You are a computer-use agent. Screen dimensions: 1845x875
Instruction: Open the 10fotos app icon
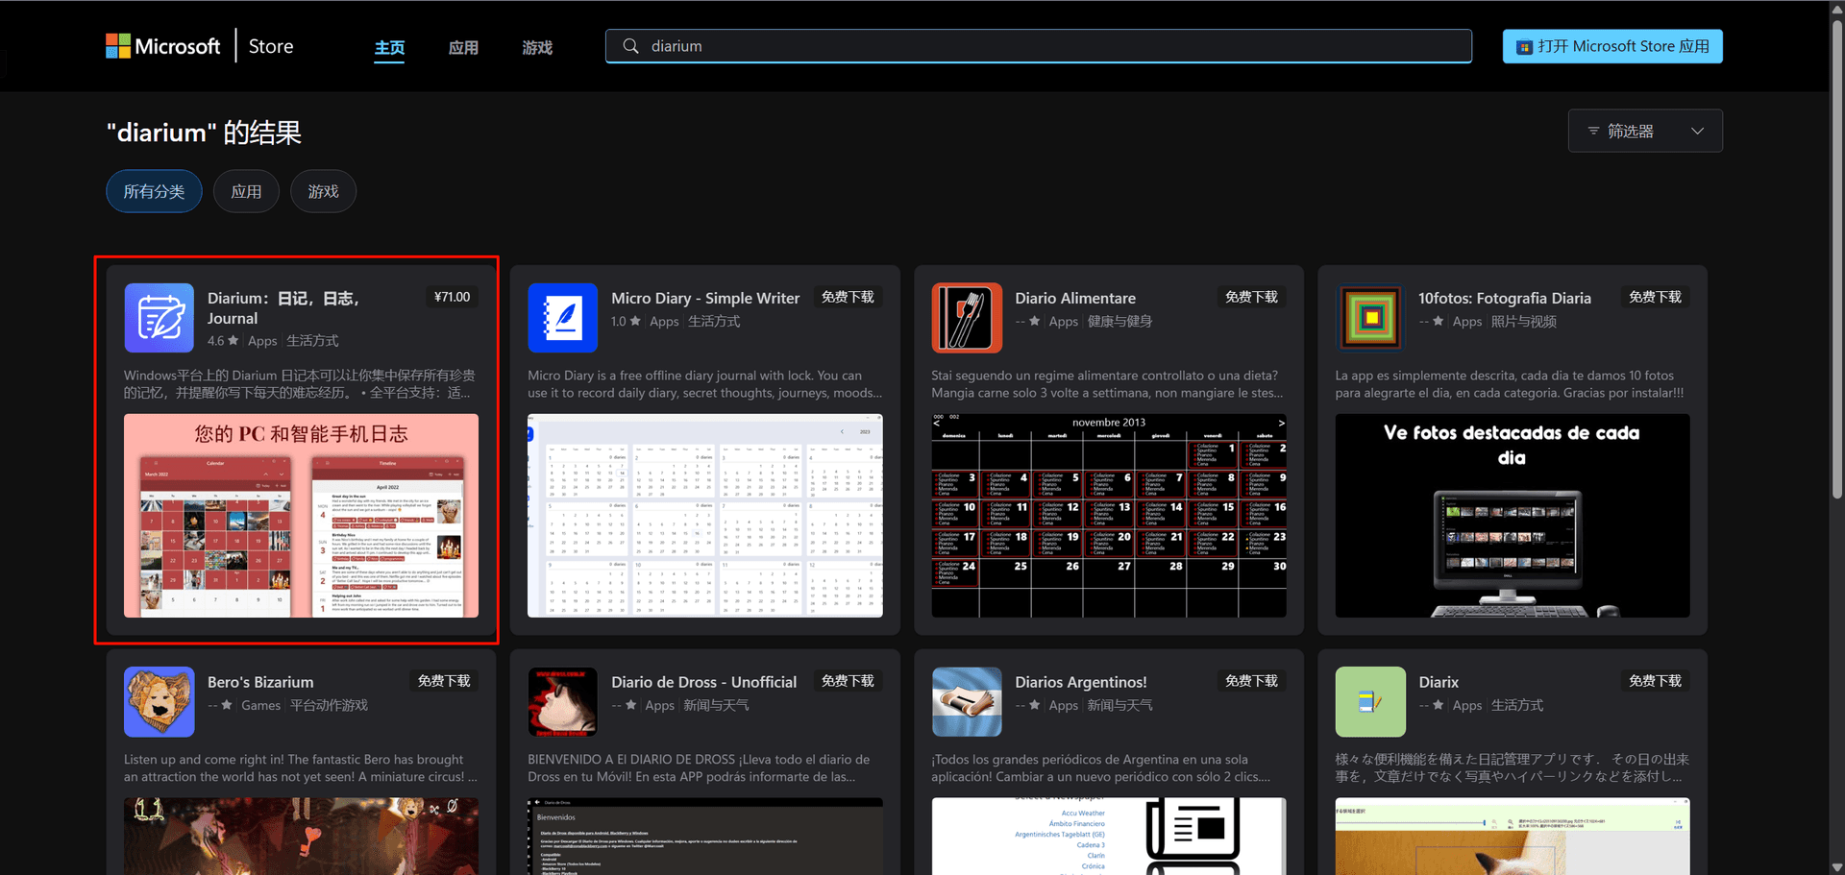click(1369, 318)
